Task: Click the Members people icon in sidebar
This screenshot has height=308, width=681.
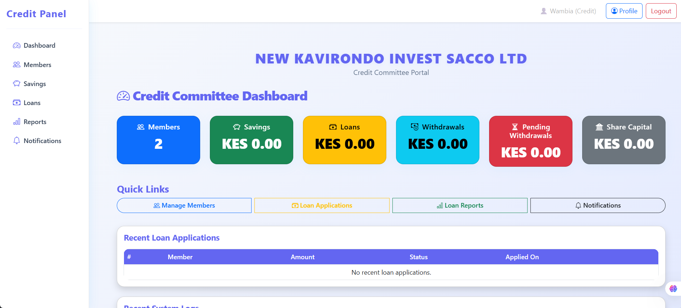Action: tap(17, 65)
